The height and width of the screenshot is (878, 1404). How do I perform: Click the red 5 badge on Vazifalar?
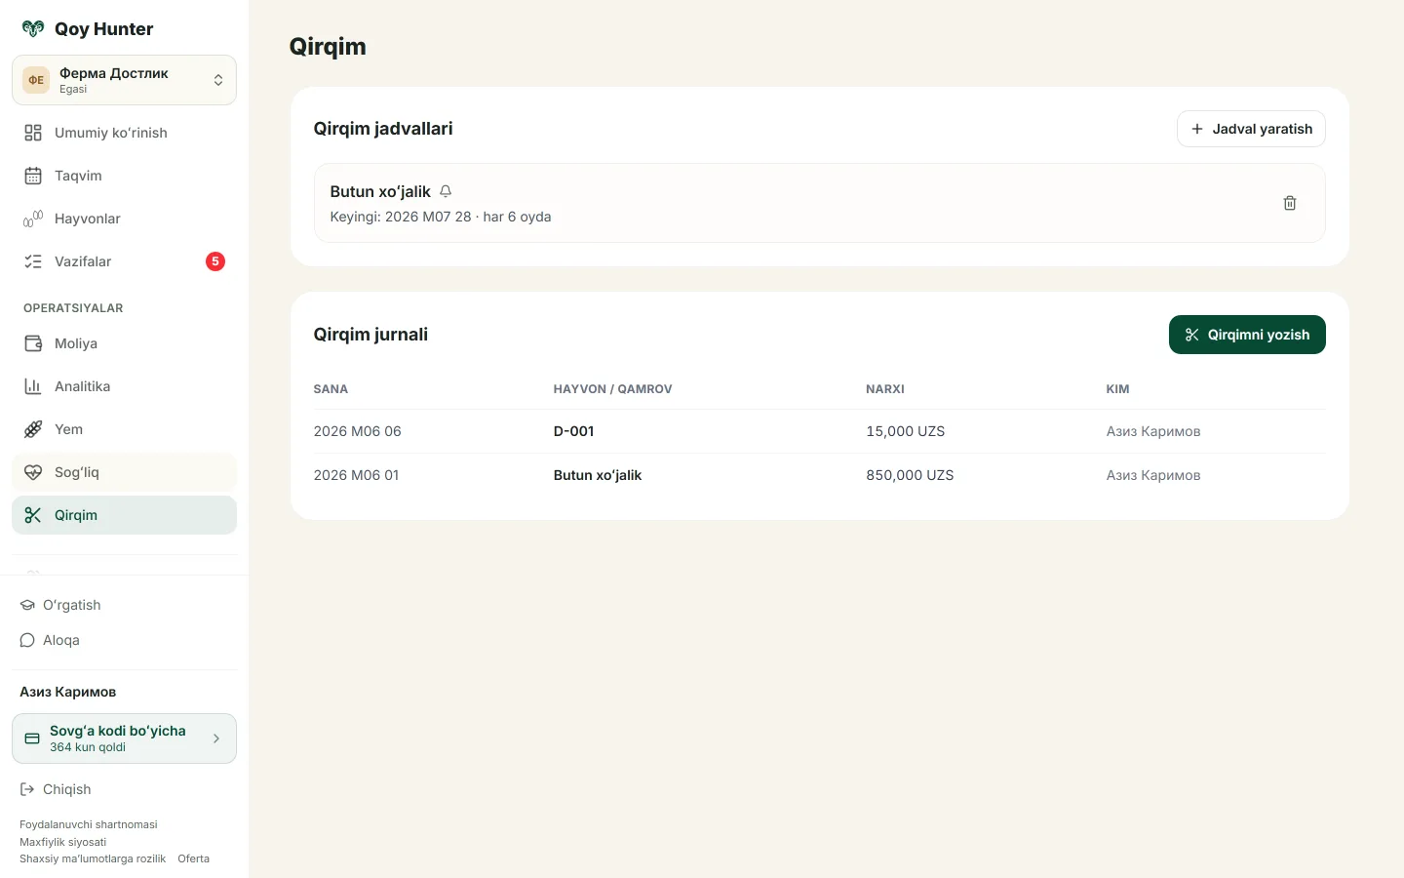click(x=215, y=261)
